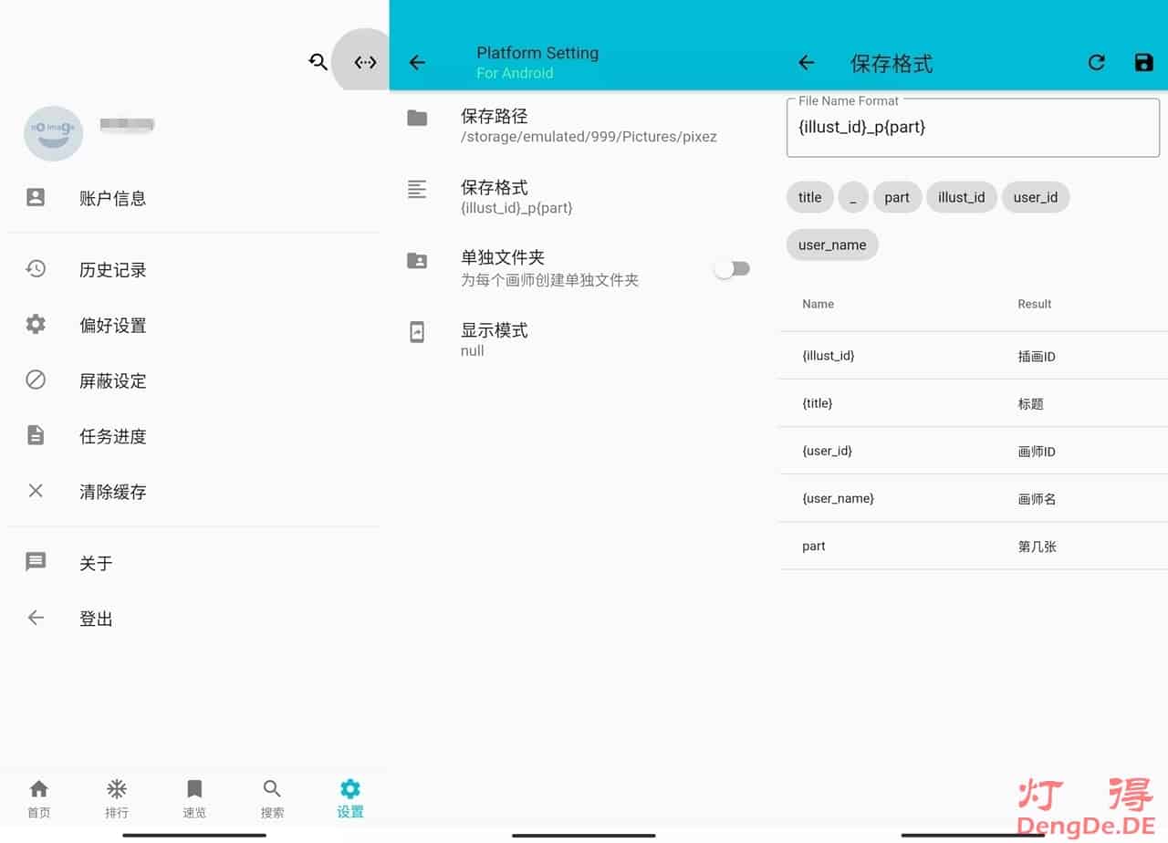Screen dimensions: 1168x843
Task: Click the user avatar picture
Action: point(53,133)
